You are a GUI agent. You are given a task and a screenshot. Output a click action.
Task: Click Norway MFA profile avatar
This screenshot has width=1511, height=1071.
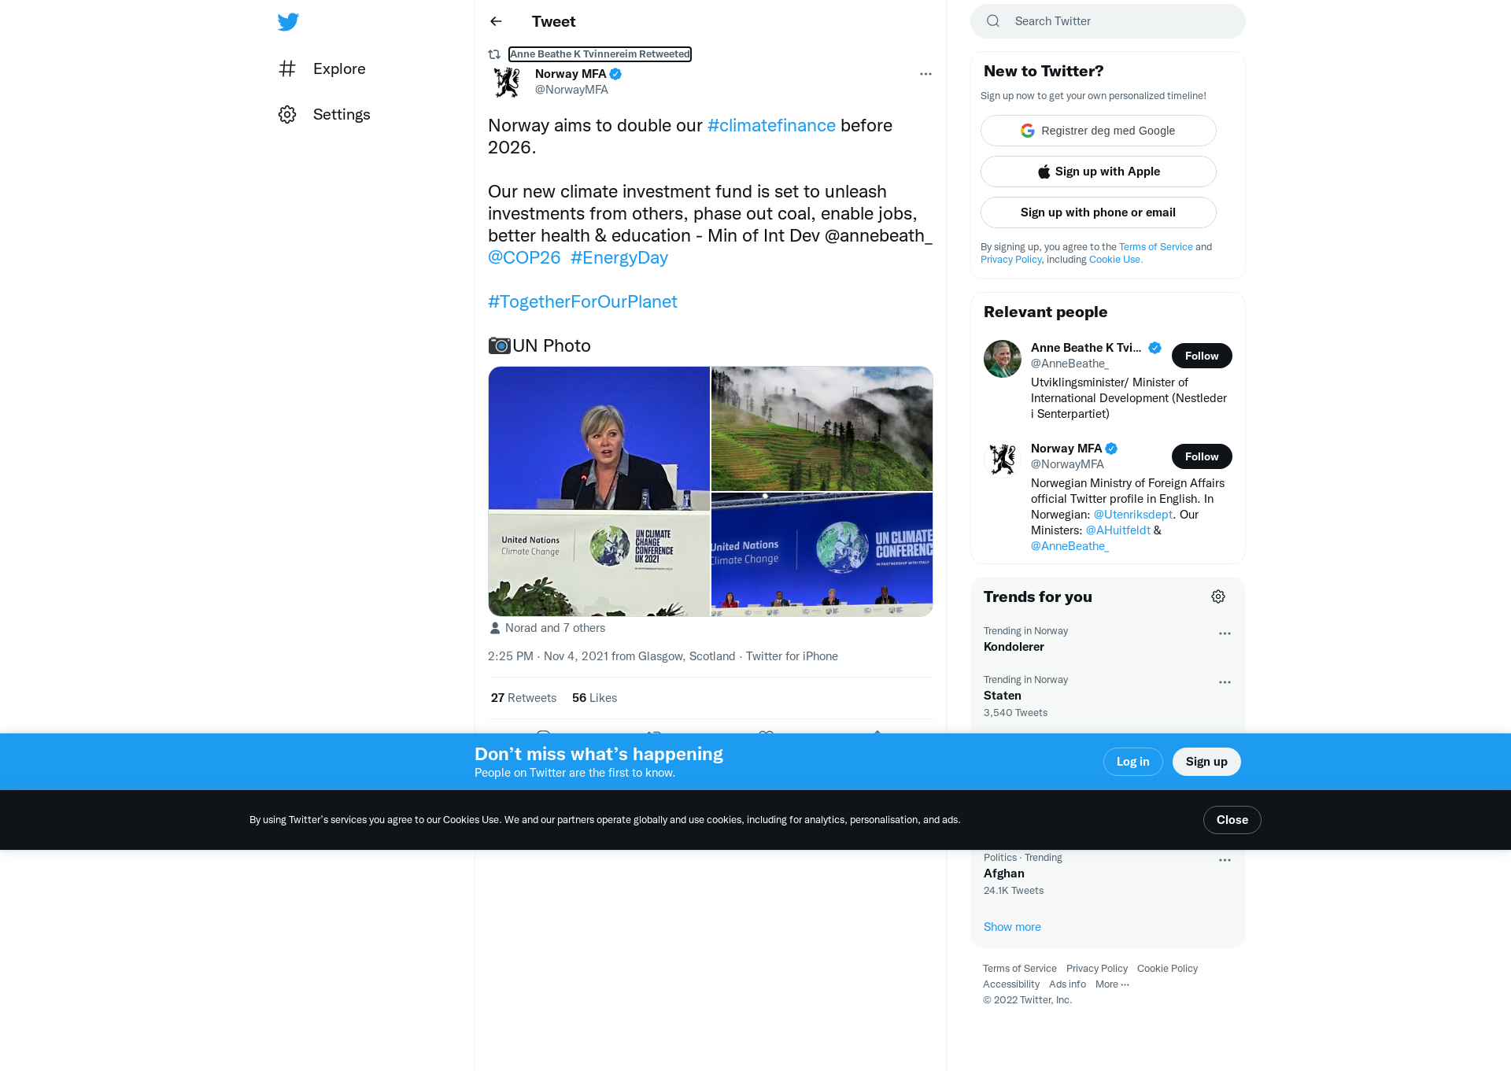507,82
